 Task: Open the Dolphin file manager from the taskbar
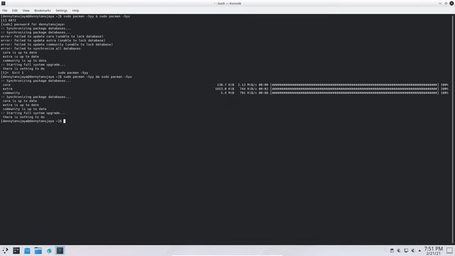click(38, 250)
